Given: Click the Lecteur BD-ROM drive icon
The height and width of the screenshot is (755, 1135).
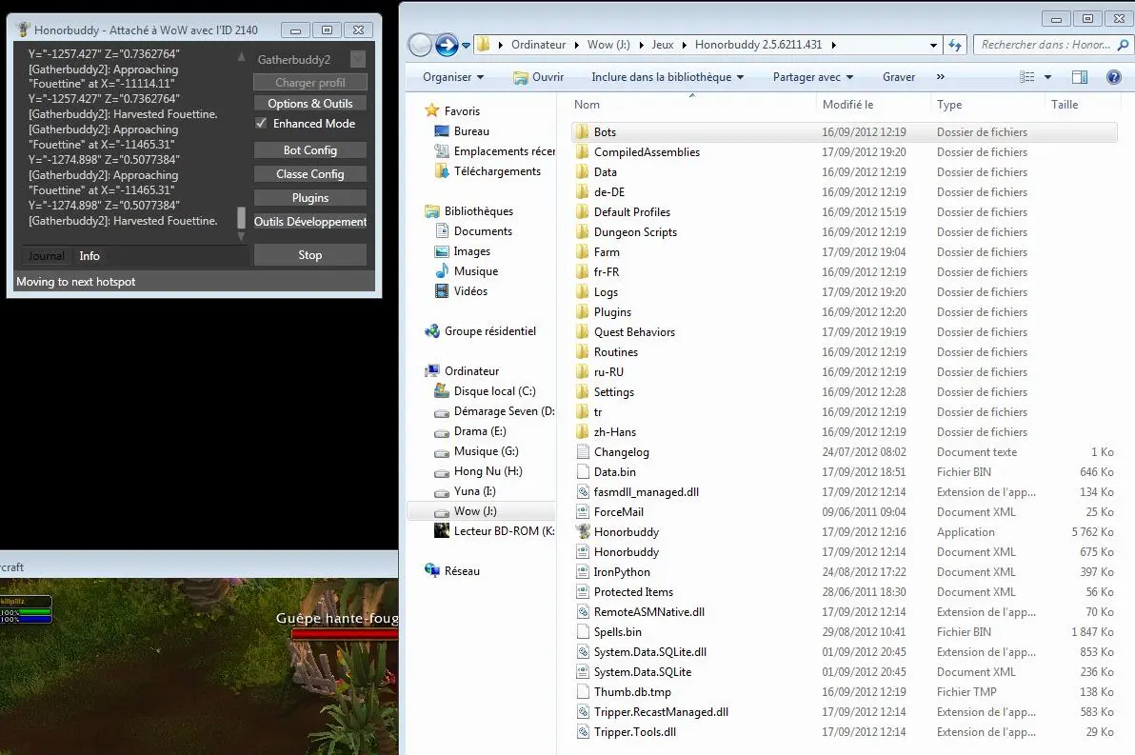Looking at the screenshot, I should (x=442, y=531).
